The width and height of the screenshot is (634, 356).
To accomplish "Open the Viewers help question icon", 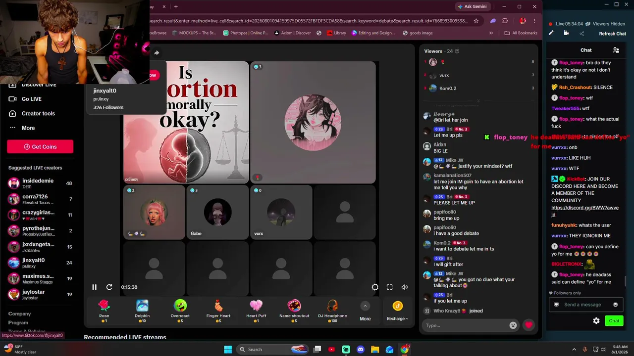I will [x=457, y=51].
